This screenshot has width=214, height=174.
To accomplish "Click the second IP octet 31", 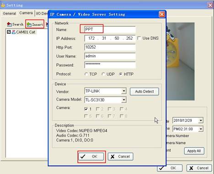I will [104, 38].
